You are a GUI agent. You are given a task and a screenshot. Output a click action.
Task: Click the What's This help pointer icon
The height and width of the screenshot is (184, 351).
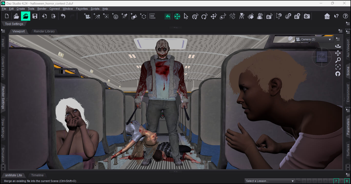point(336,16)
